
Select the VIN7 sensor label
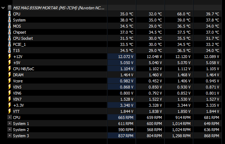pyautogui.click(x=17, y=99)
